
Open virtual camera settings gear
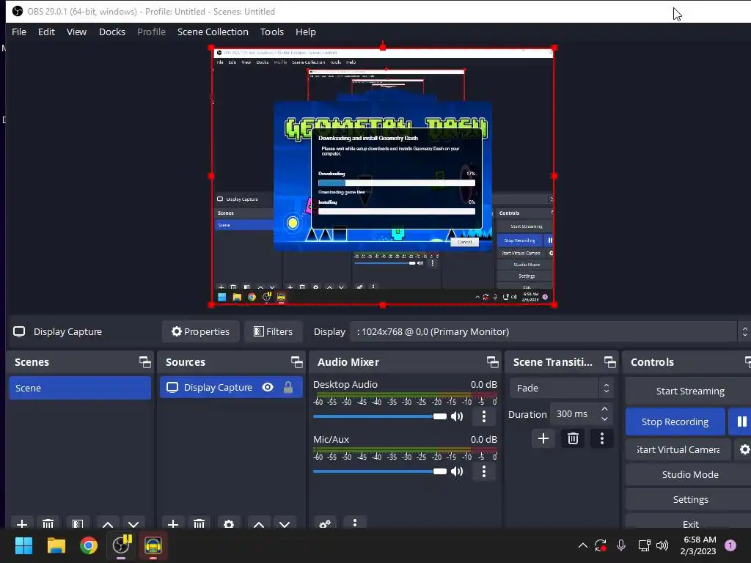(x=744, y=449)
